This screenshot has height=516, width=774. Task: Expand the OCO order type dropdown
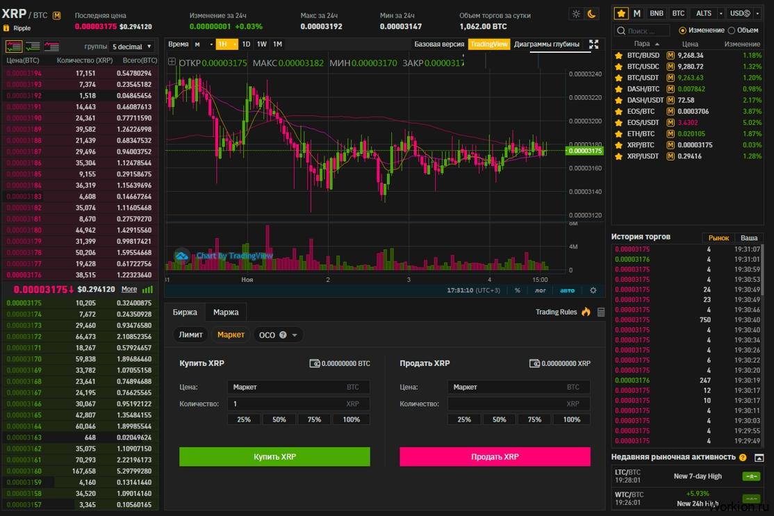coord(295,335)
